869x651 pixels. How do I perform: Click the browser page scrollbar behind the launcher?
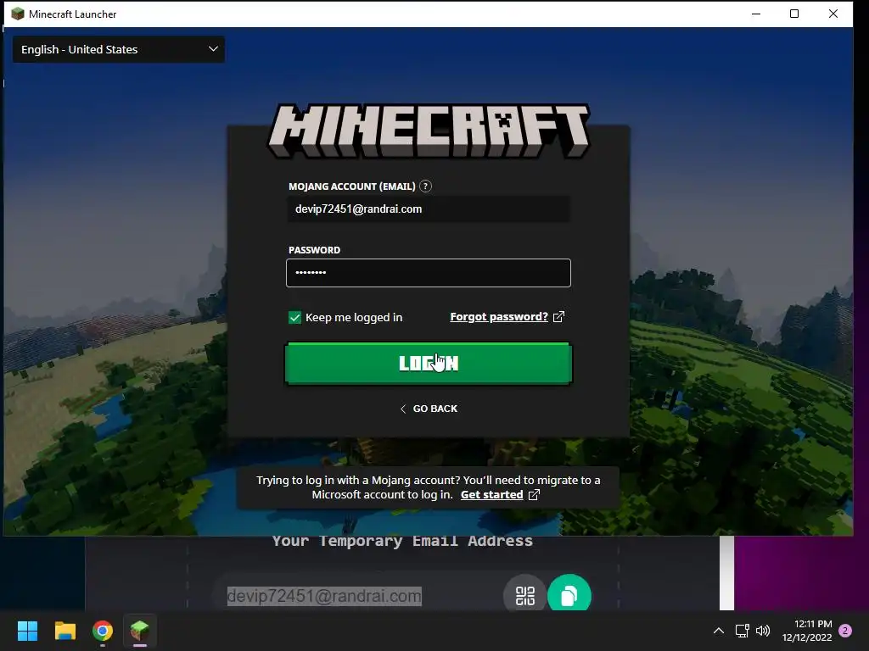coord(726,573)
